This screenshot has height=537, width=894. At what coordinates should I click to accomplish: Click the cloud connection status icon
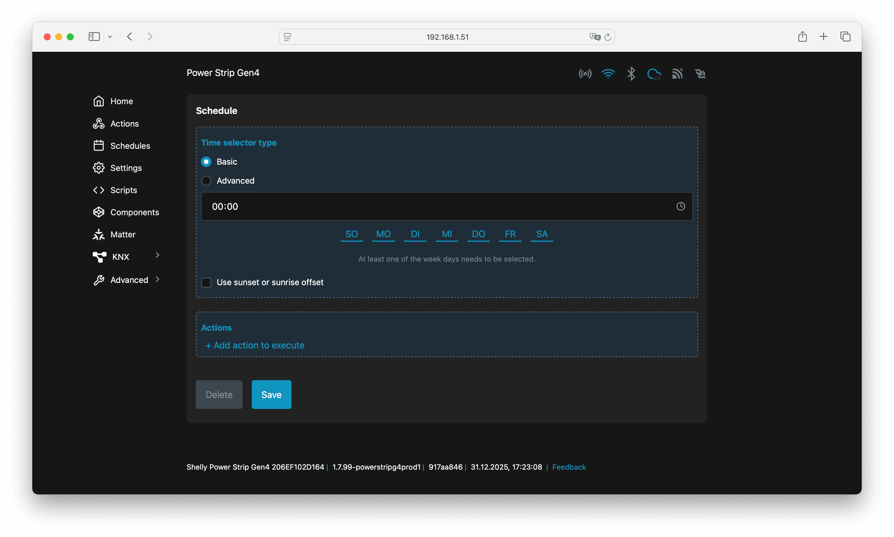point(654,74)
